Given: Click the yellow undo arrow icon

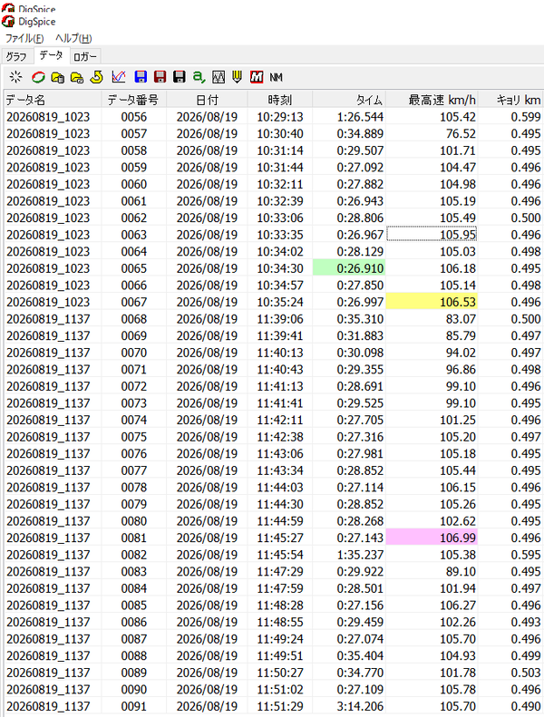Looking at the screenshot, I should coord(96,77).
